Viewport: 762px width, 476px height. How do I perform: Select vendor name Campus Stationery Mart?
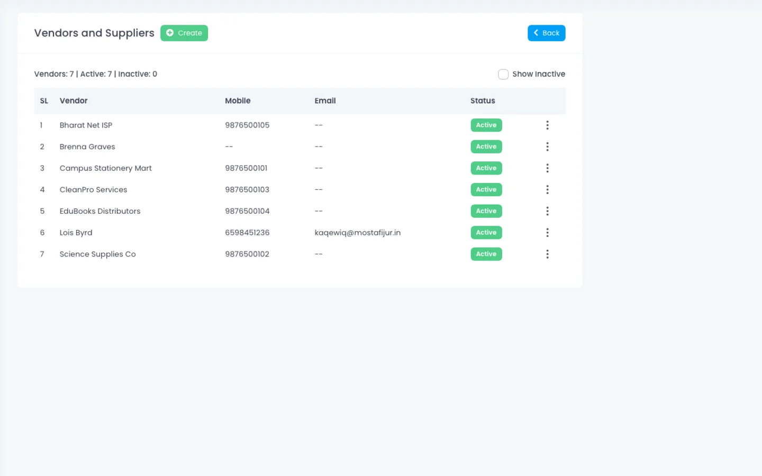(105, 168)
